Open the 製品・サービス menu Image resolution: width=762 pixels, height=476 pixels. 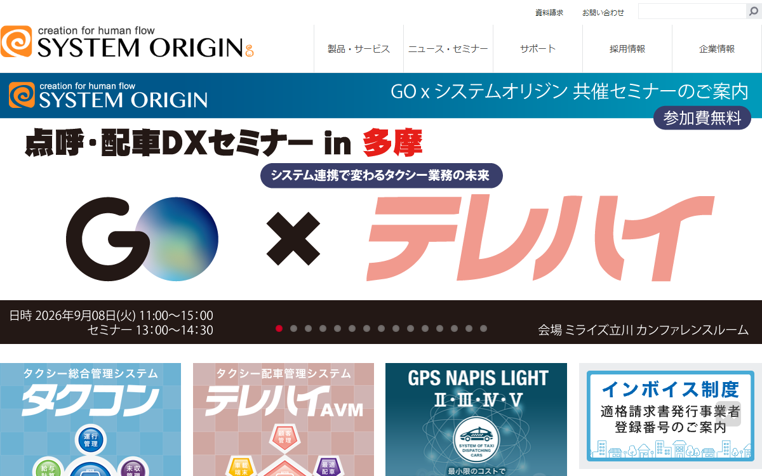(x=359, y=49)
